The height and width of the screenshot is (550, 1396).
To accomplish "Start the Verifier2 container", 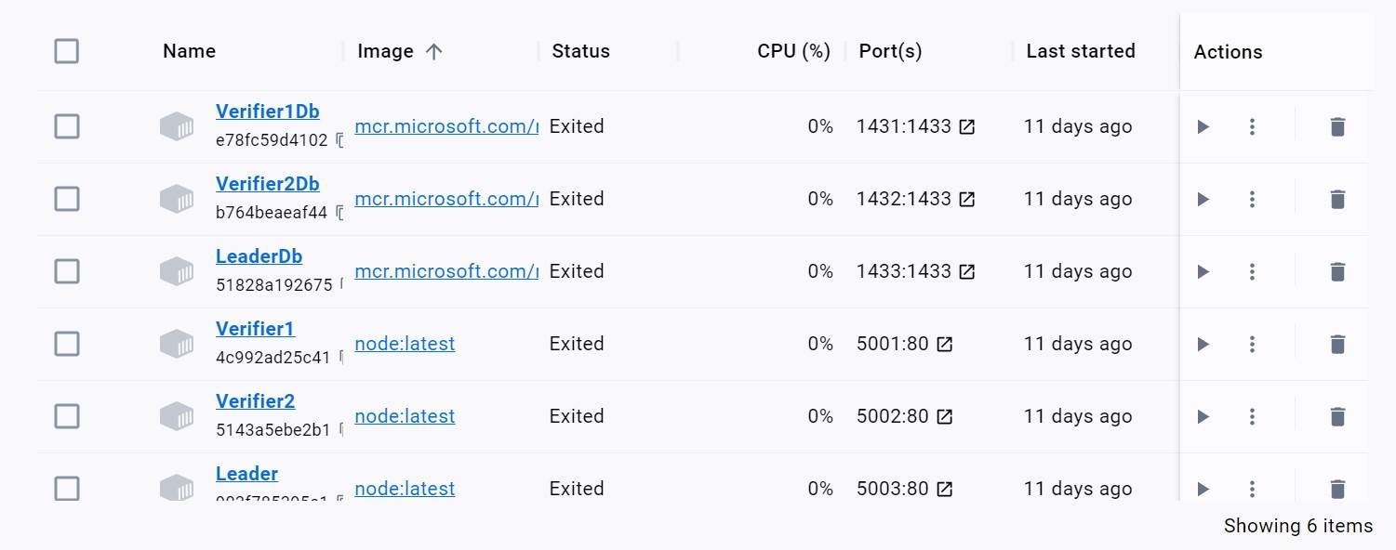I will [1203, 416].
